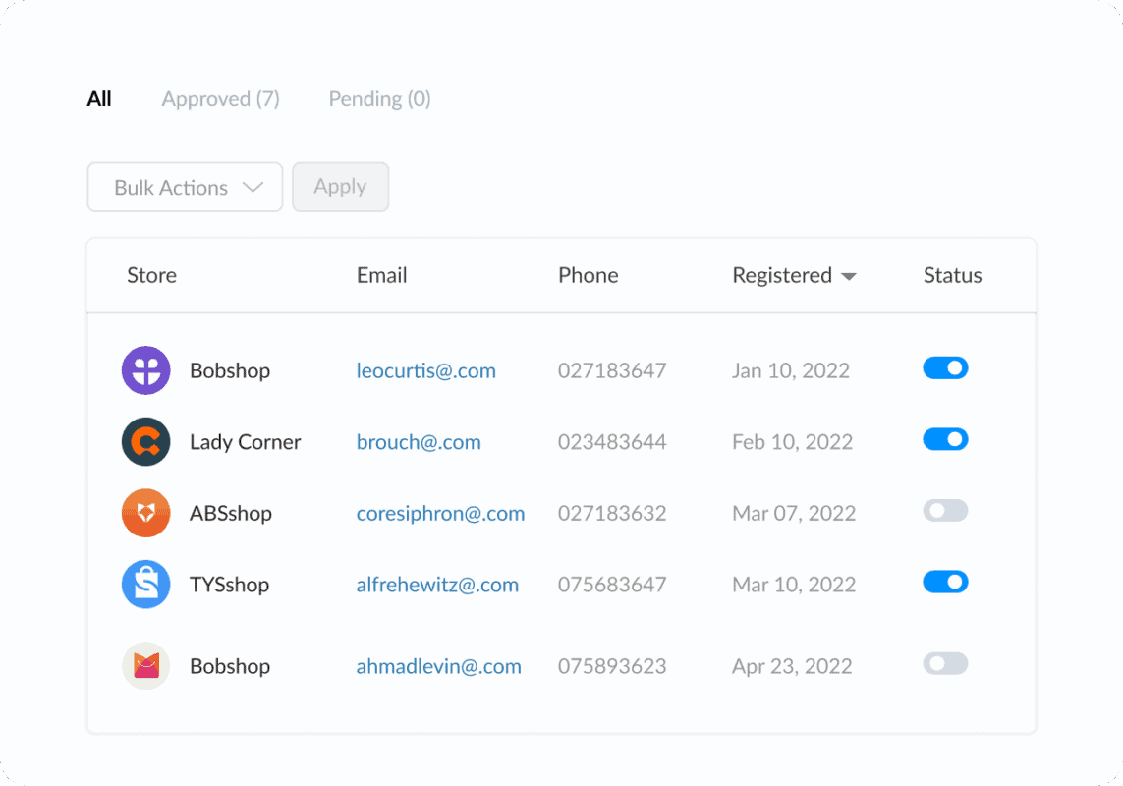The width and height of the screenshot is (1123, 786).
Task: Switch to the Pending (0) tab
Action: [379, 99]
